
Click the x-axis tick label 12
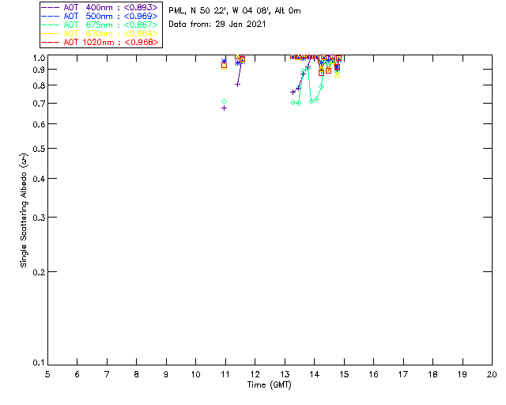coord(255,374)
